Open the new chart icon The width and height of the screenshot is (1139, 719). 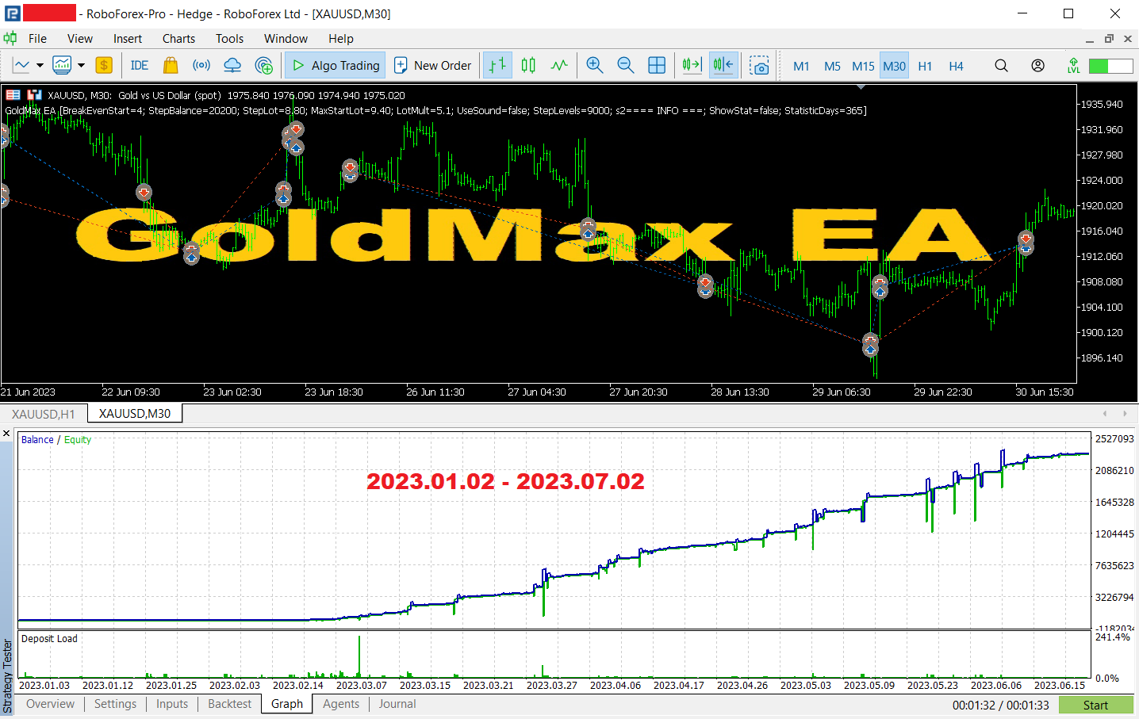point(21,66)
